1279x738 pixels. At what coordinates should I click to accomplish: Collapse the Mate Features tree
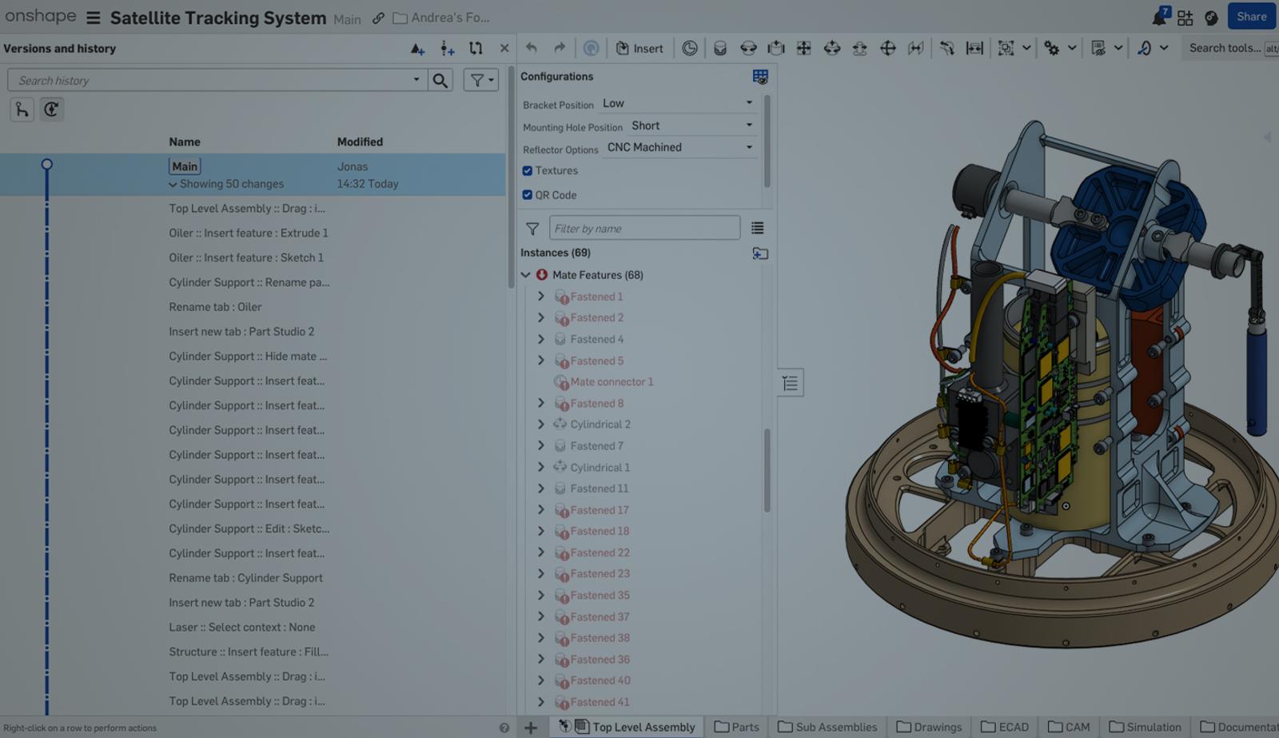tap(526, 274)
